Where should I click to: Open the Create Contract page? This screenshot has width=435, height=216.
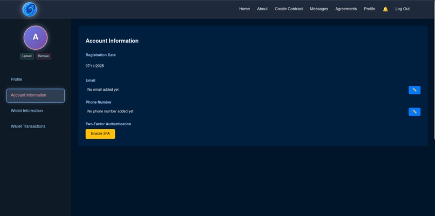pos(289,9)
